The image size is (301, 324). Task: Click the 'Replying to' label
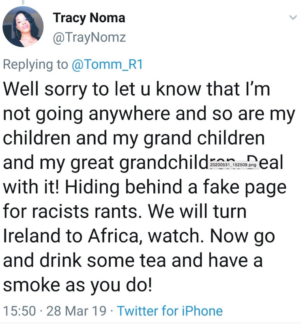(35, 64)
